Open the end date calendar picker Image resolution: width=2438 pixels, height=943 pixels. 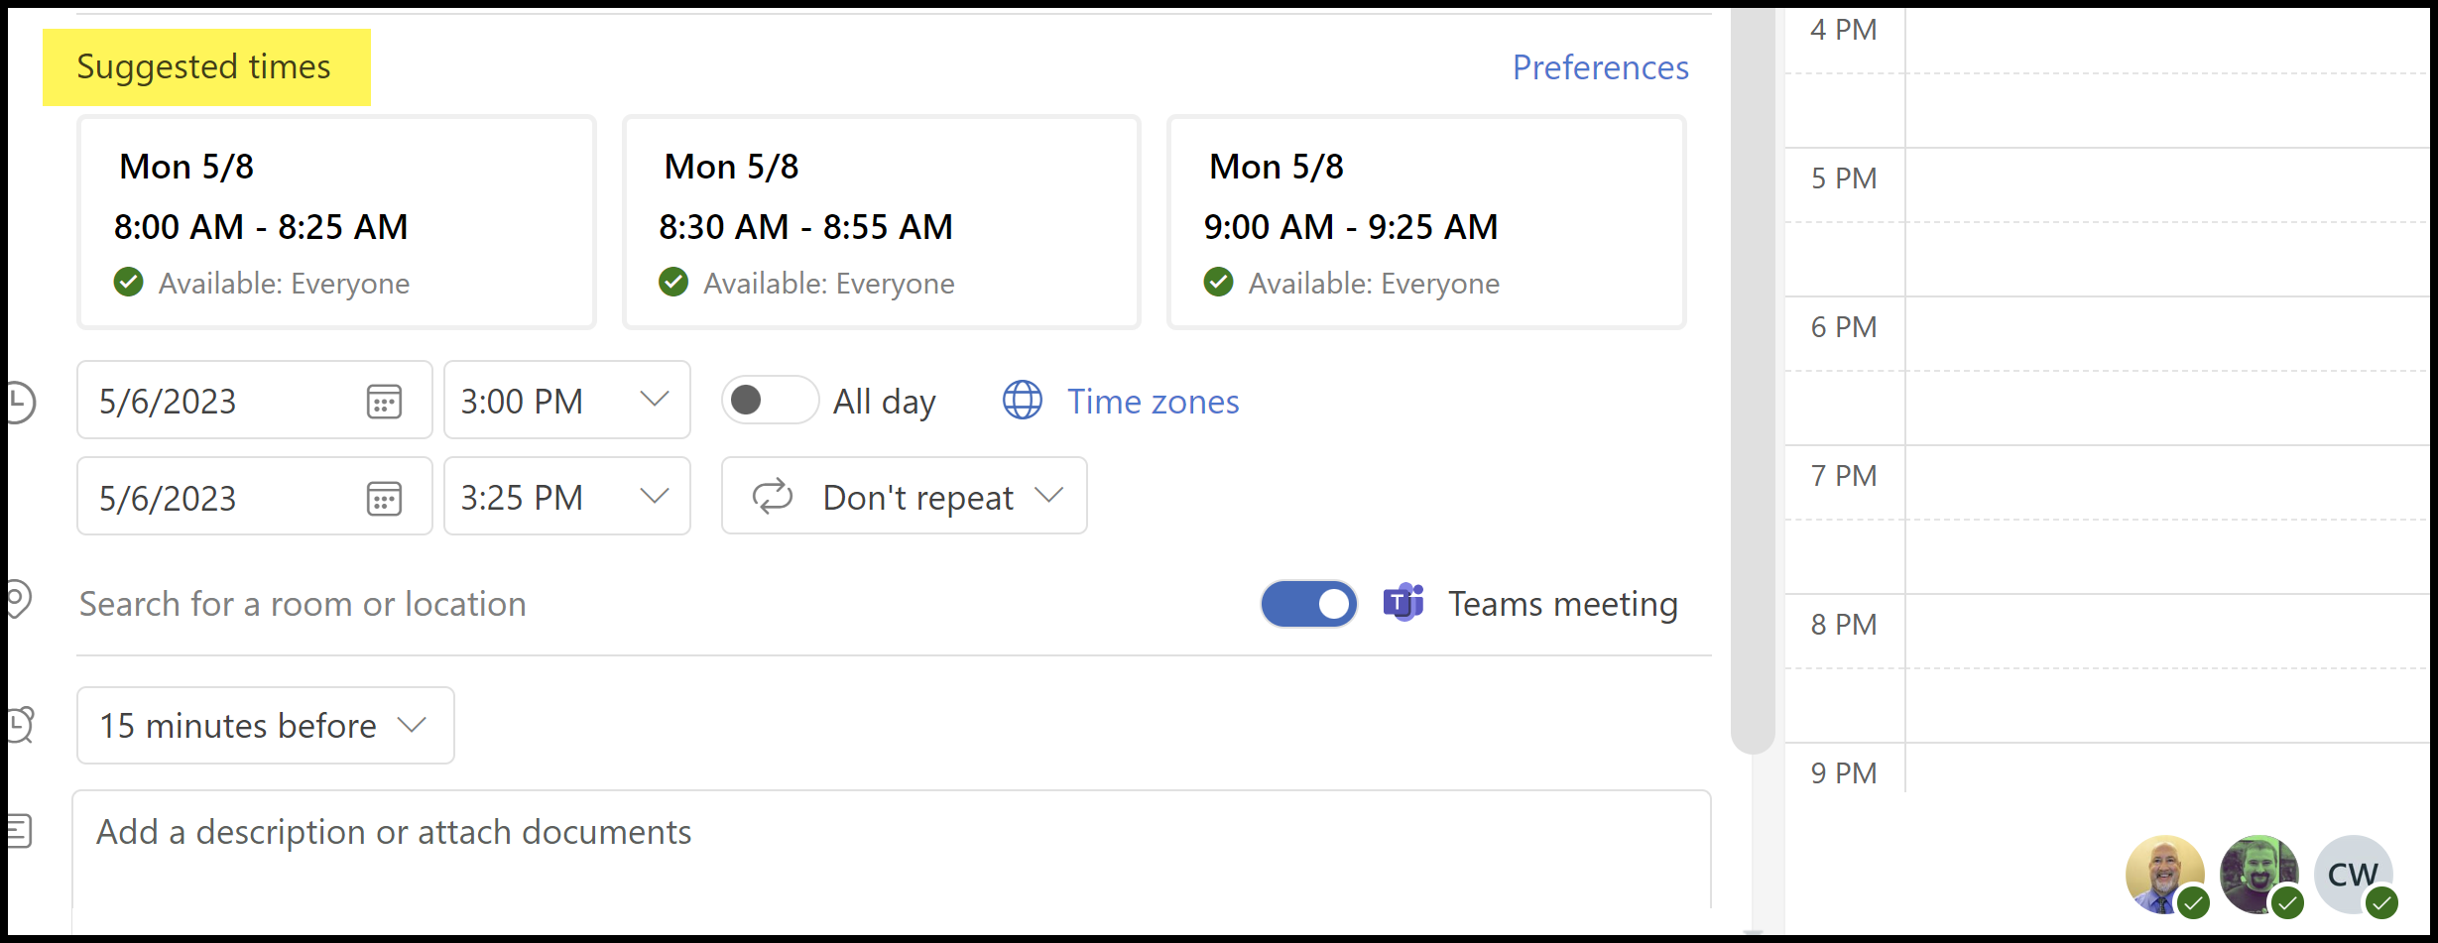click(385, 497)
